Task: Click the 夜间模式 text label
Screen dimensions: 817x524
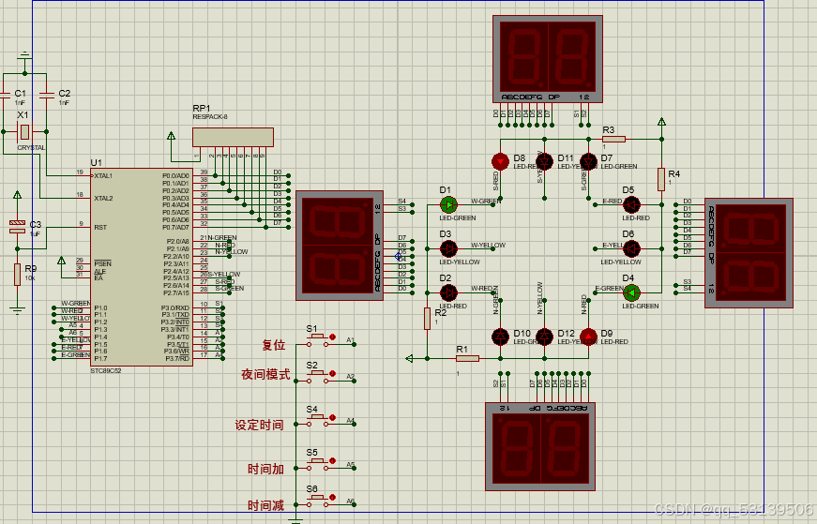Action: (x=265, y=375)
